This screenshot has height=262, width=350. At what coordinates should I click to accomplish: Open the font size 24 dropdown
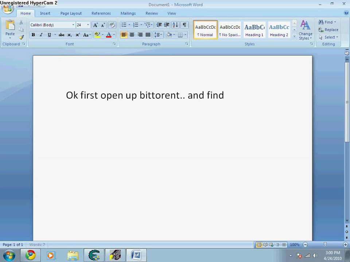coord(88,25)
